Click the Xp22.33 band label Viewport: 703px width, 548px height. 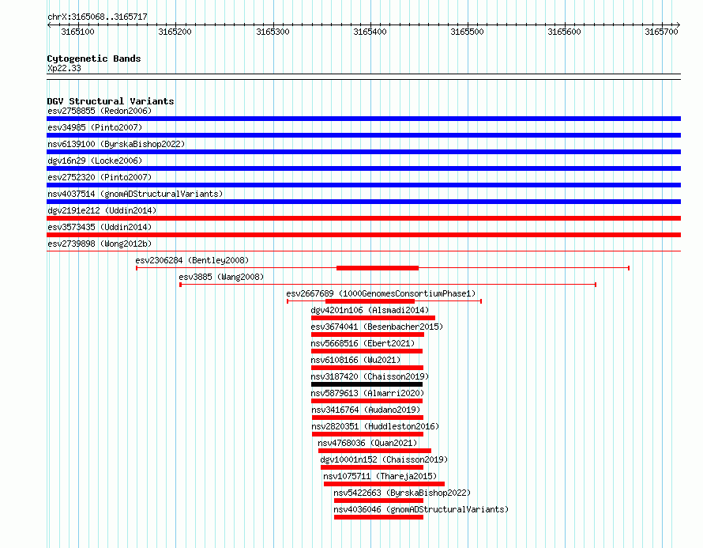pyautogui.click(x=64, y=68)
